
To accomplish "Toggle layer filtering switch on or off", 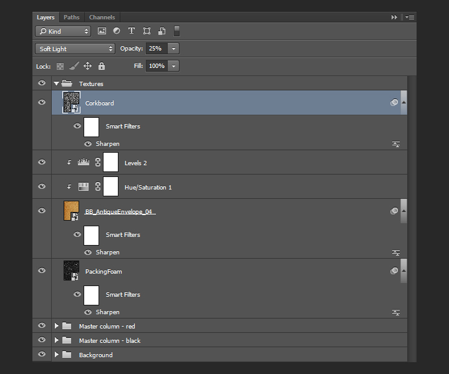I will click(176, 31).
